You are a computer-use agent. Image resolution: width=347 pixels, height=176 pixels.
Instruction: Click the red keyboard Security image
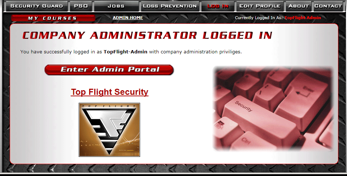coord(273,108)
